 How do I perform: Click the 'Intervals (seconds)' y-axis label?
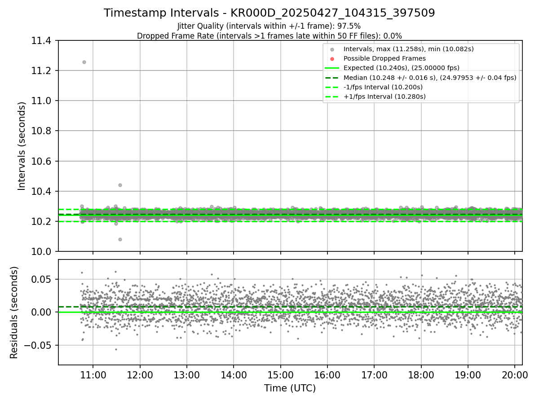pyautogui.click(x=22, y=146)
